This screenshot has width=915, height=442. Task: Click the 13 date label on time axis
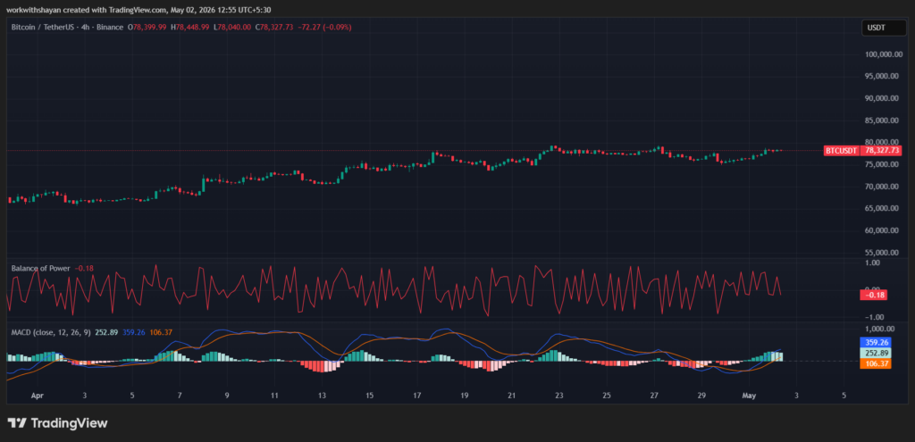pyautogui.click(x=322, y=396)
